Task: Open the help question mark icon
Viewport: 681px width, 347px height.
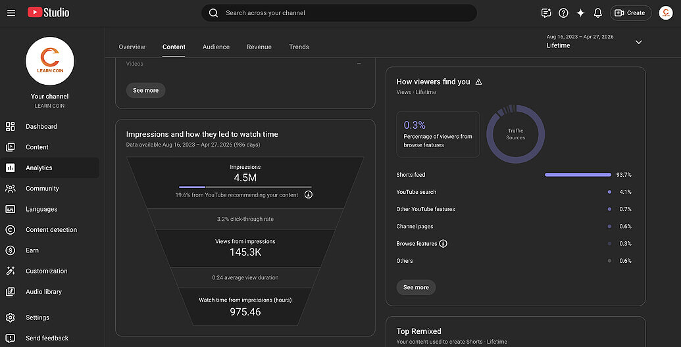Action: point(563,13)
